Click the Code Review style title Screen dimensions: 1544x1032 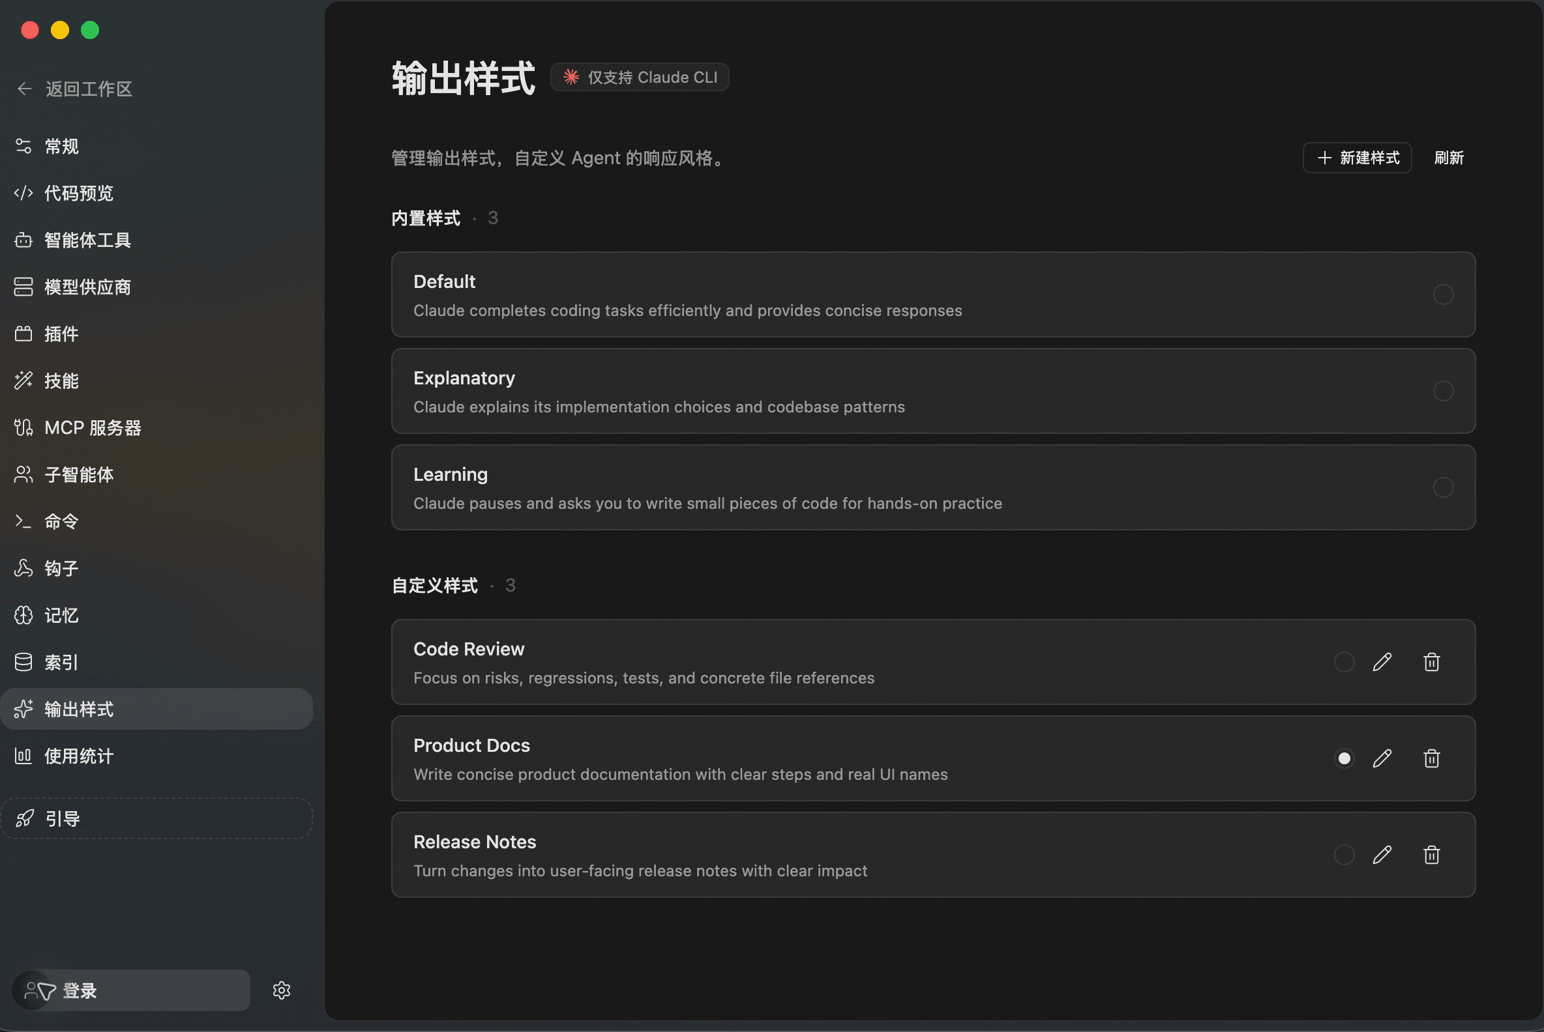(x=469, y=649)
